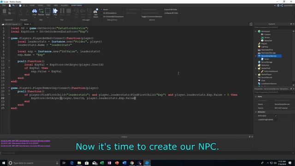Click Collapse All Folds
This screenshot has width=295, height=166.
[171, 13]
